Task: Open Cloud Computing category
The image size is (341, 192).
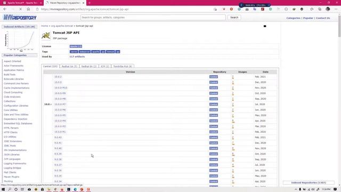Action: tap(13, 92)
